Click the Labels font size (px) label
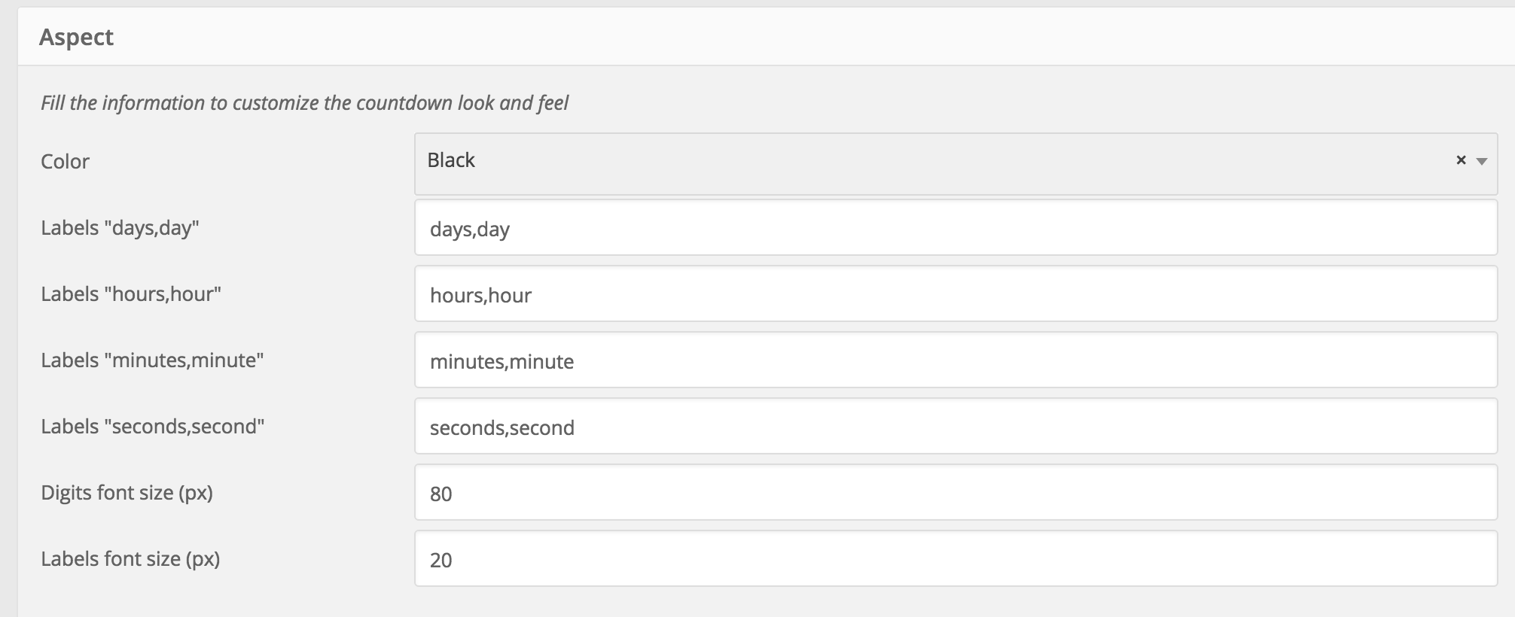This screenshot has height=617, width=1515. coord(130,559)
